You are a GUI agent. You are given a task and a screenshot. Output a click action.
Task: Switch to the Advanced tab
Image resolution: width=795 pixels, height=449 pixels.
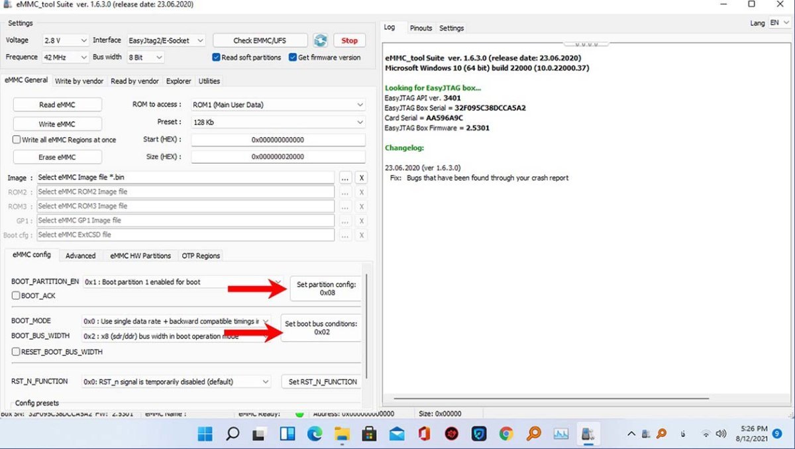point(81,256)
